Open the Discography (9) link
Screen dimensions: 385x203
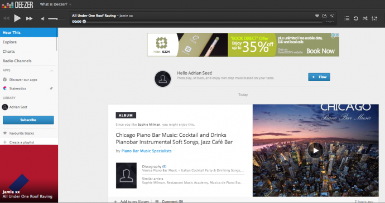pos(154,166)
